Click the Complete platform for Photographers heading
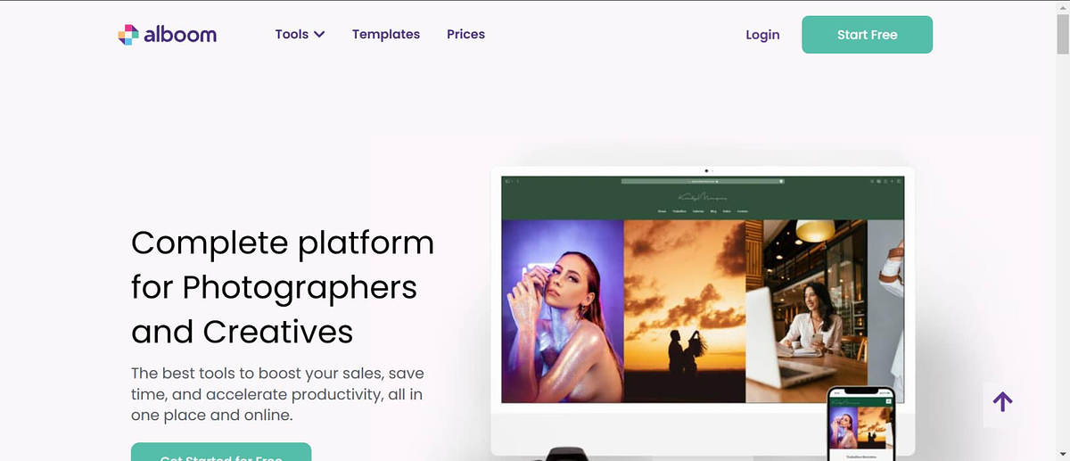 [x=283, y=287]
